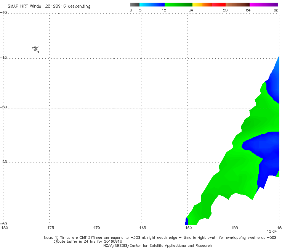The width and height of the screenshot is (282, 248).
Task: Click the magenta 64-80 color bar segment
Action: click(x=264, y=5)
